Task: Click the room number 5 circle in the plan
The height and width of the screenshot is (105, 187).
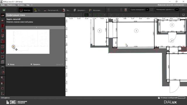Action: coord(100,31)
